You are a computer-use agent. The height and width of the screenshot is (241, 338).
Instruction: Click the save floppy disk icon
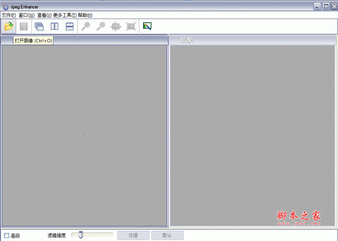[x=24, y=26]
